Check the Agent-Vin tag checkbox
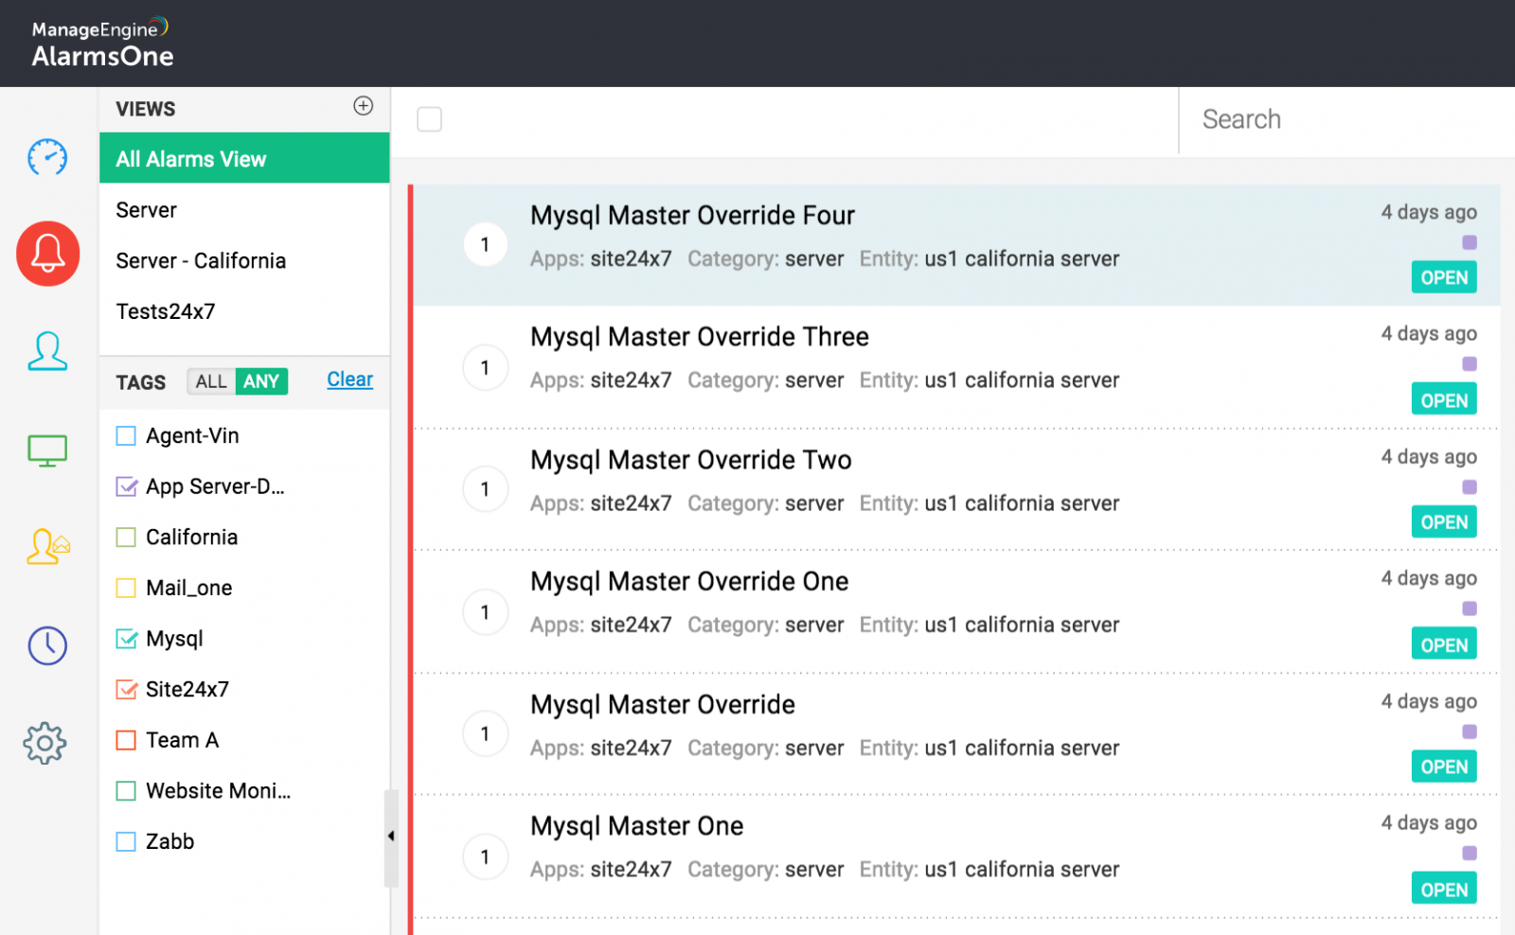 click(126, 436)
